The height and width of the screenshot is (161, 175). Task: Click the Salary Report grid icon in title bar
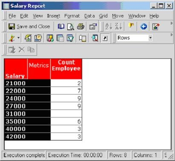tap(6, 6)
